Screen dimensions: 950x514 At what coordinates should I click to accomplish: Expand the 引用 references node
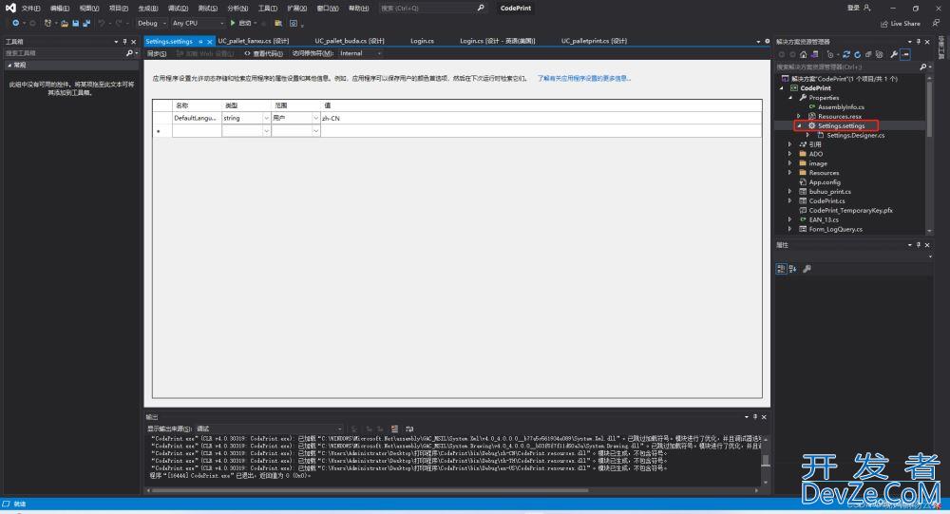point(790,144)
